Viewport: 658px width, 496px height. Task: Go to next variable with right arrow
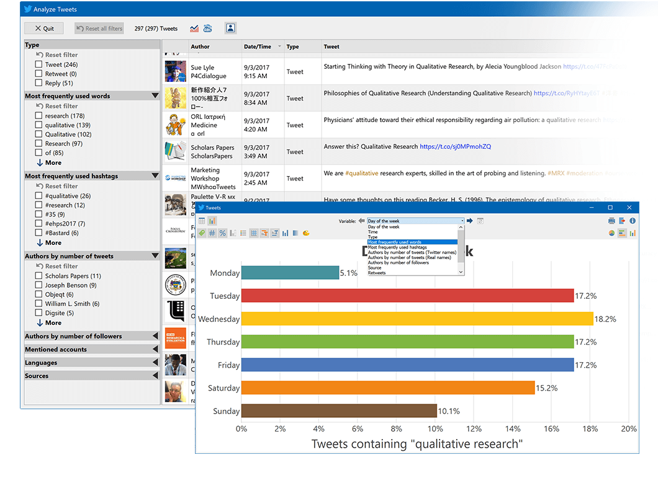[470, 221]
